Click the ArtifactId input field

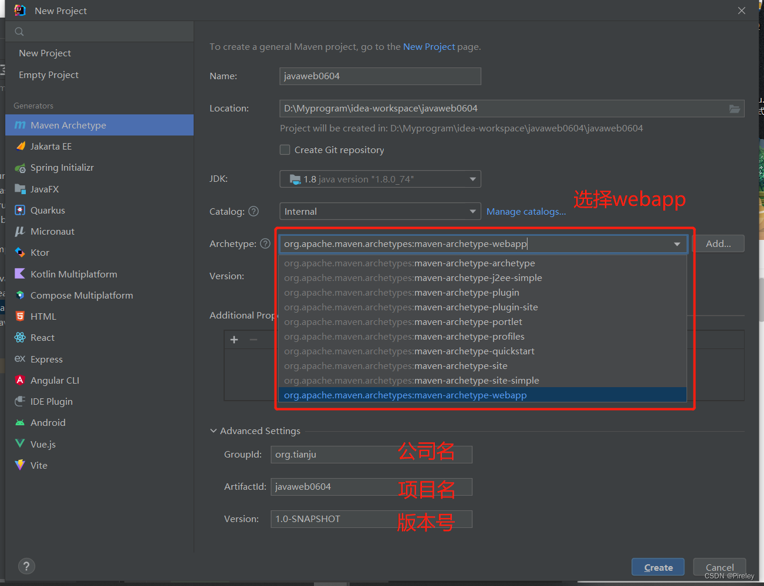(371, 486)
